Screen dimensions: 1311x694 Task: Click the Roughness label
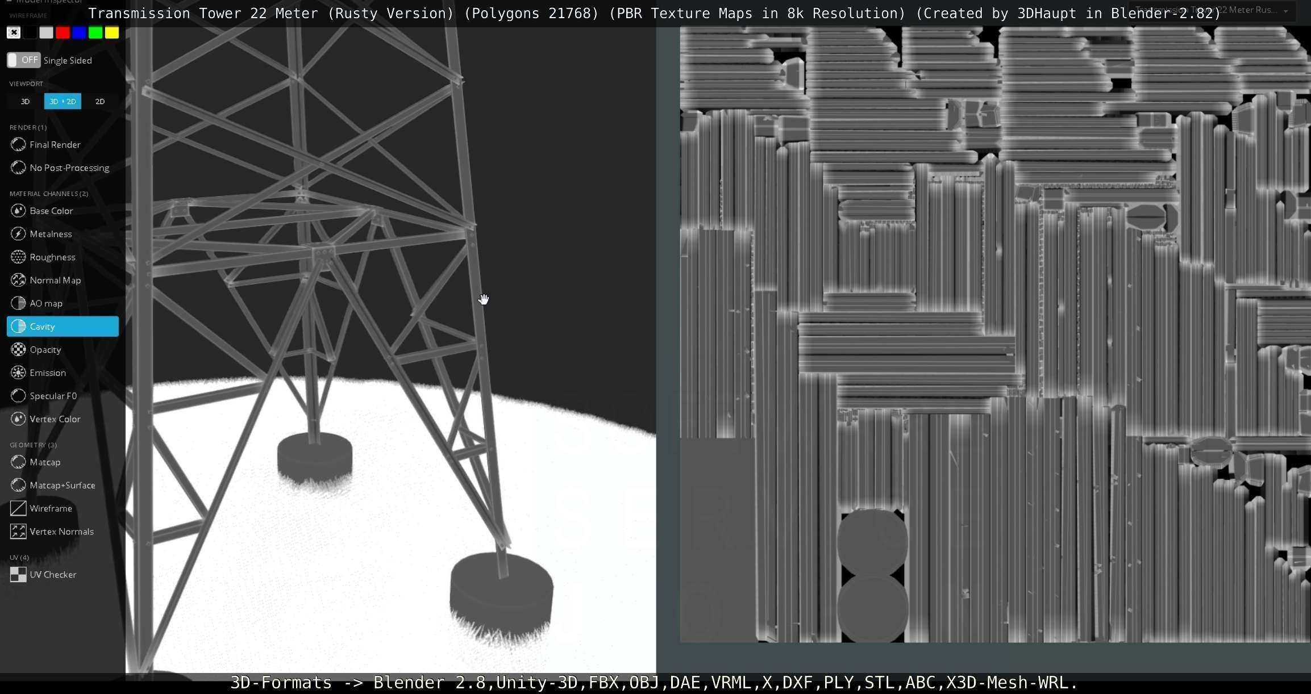click(52, 257)
